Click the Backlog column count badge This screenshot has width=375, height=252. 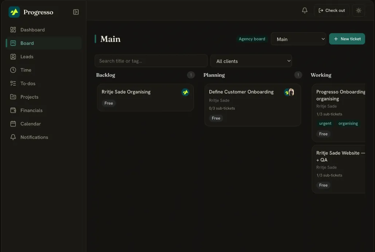(191, 75)
